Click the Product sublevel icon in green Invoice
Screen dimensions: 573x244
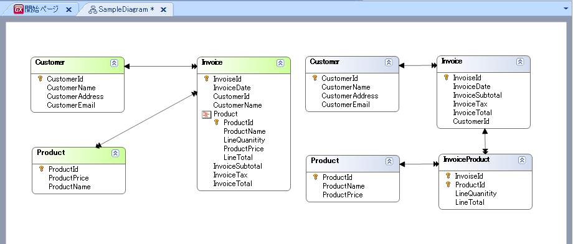pyautogui.click(x=207, y=115)
